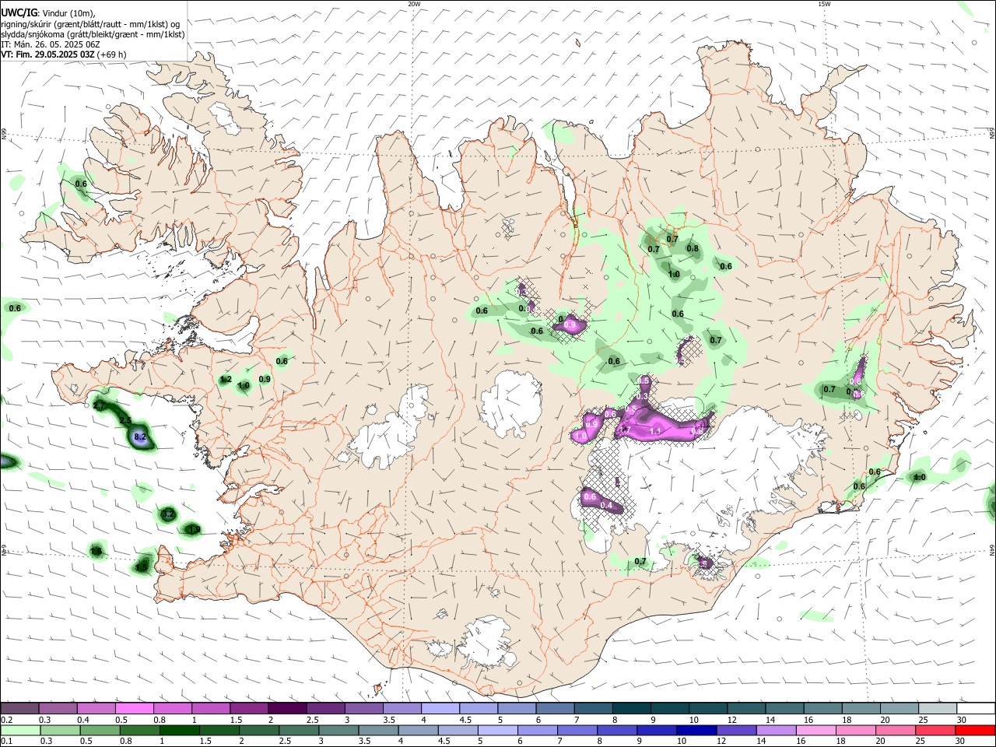Click the upper legend swatch labeled 8

[632, 709]
